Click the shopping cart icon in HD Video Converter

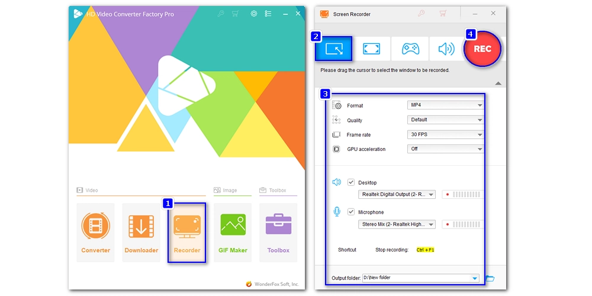[x=235, y=14]
